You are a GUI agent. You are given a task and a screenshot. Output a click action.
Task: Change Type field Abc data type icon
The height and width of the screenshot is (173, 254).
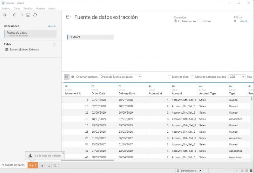pos(231,86)
